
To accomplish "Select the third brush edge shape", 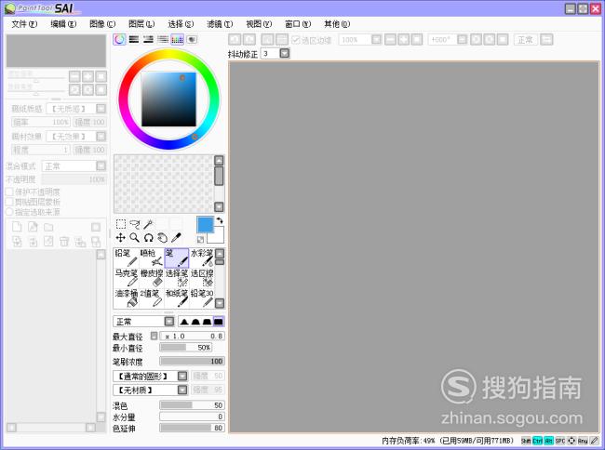I will click(207, 322).
